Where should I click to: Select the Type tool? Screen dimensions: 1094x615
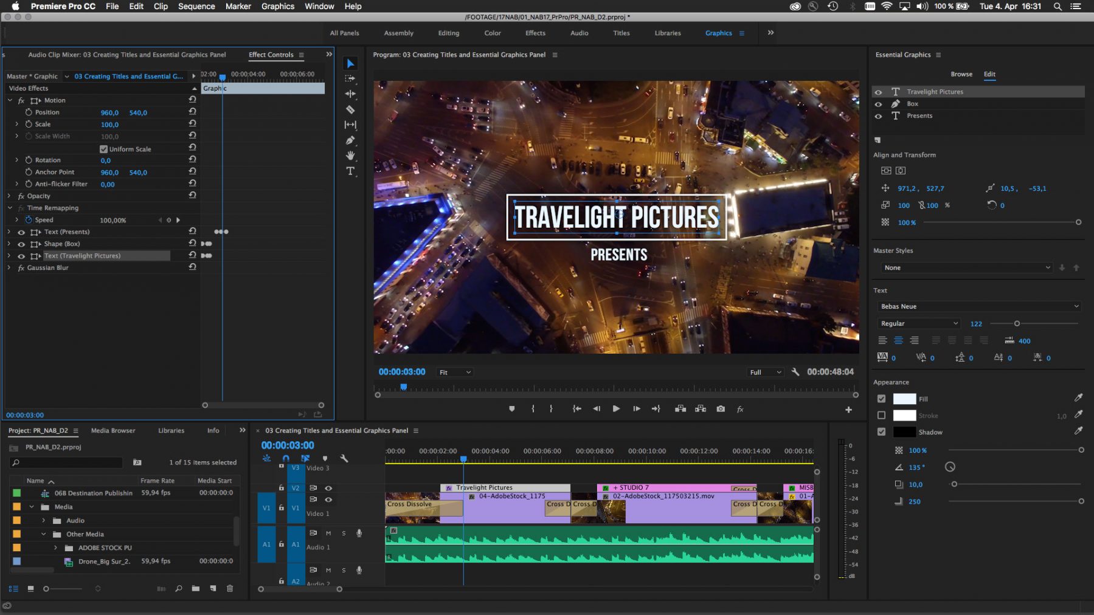tap(350, 171)
